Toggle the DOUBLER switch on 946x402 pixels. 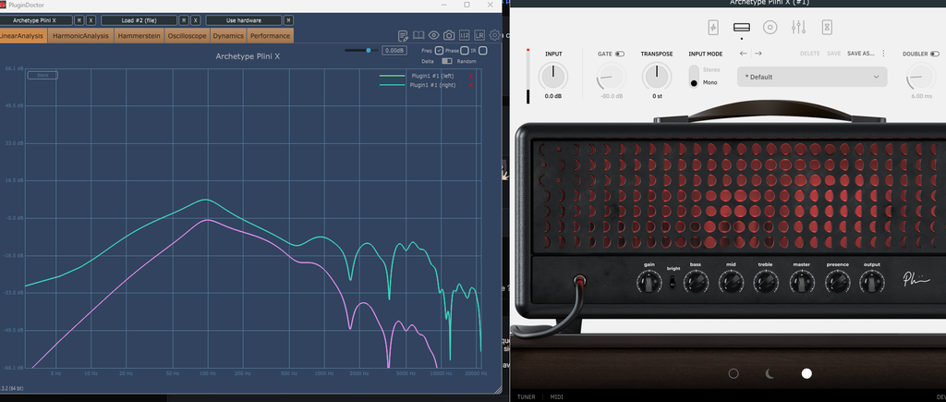point(935,54)
